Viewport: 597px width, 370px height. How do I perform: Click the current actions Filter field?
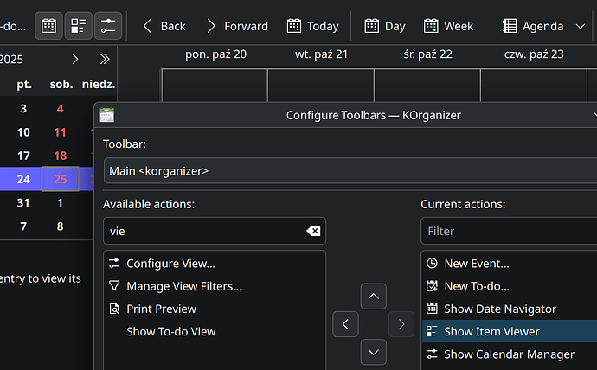tap(507, 231)
